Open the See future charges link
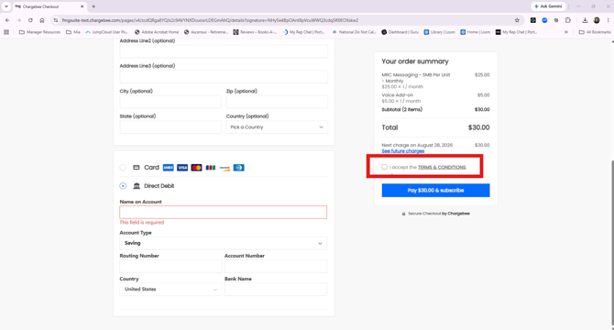 tap(403, 151)
